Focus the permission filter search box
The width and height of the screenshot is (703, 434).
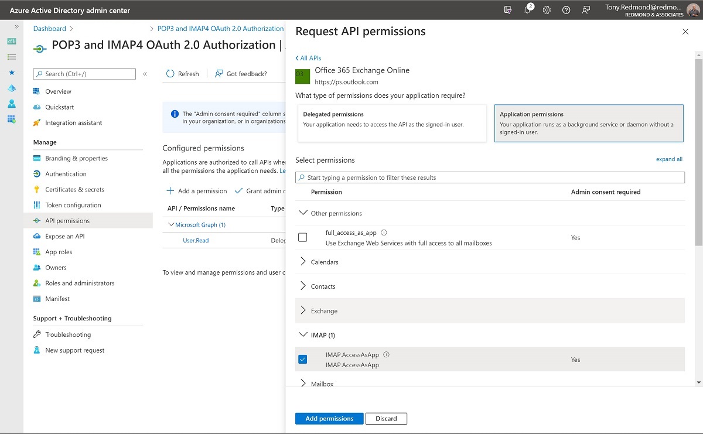click(490, 177)
